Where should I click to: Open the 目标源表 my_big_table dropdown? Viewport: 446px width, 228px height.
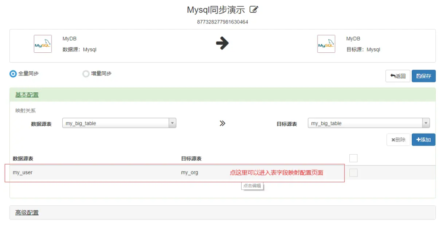[368, 123]
